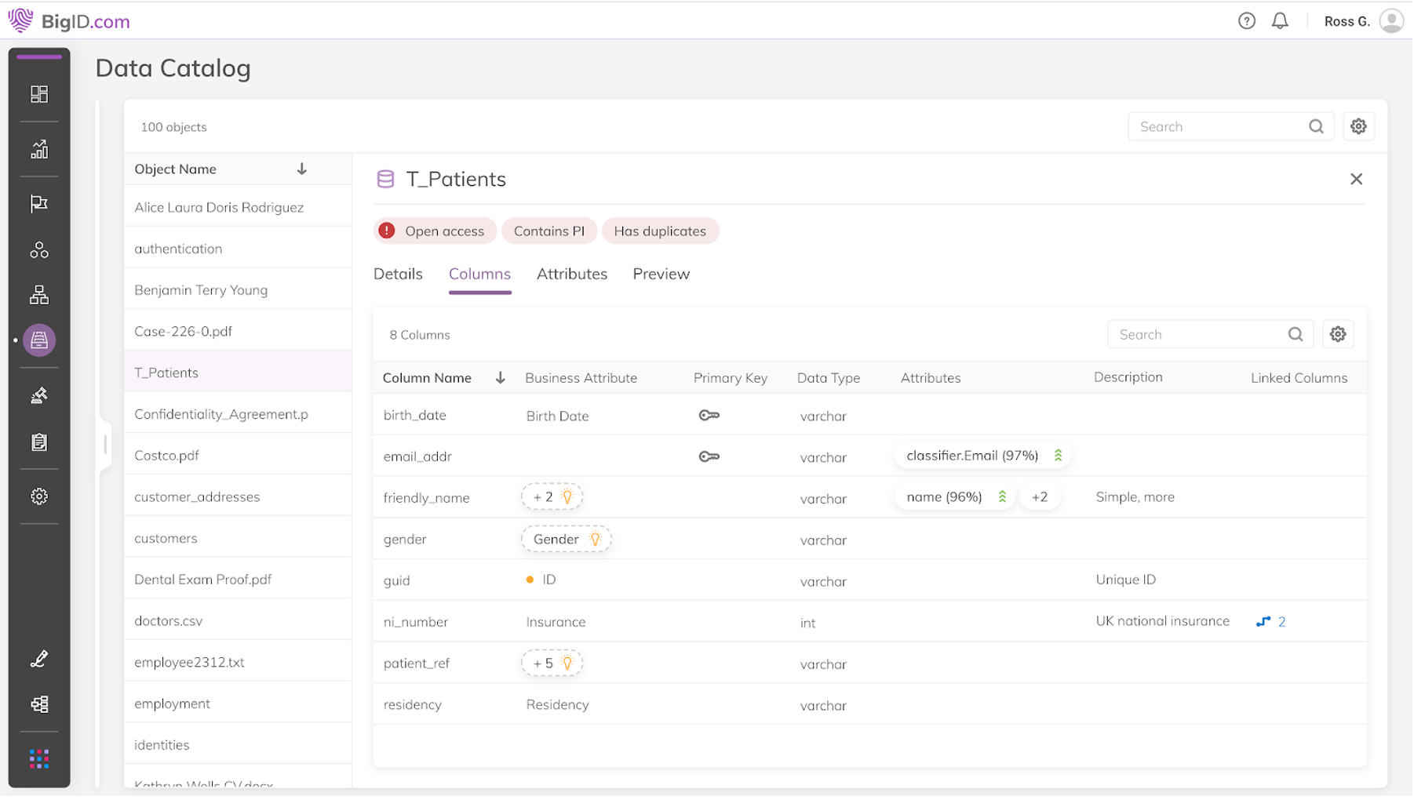Image resolution: width=1414 pixels, height=807 pixels.
Task: Open the help question mark icon
Action: (x=1247, y=20)
